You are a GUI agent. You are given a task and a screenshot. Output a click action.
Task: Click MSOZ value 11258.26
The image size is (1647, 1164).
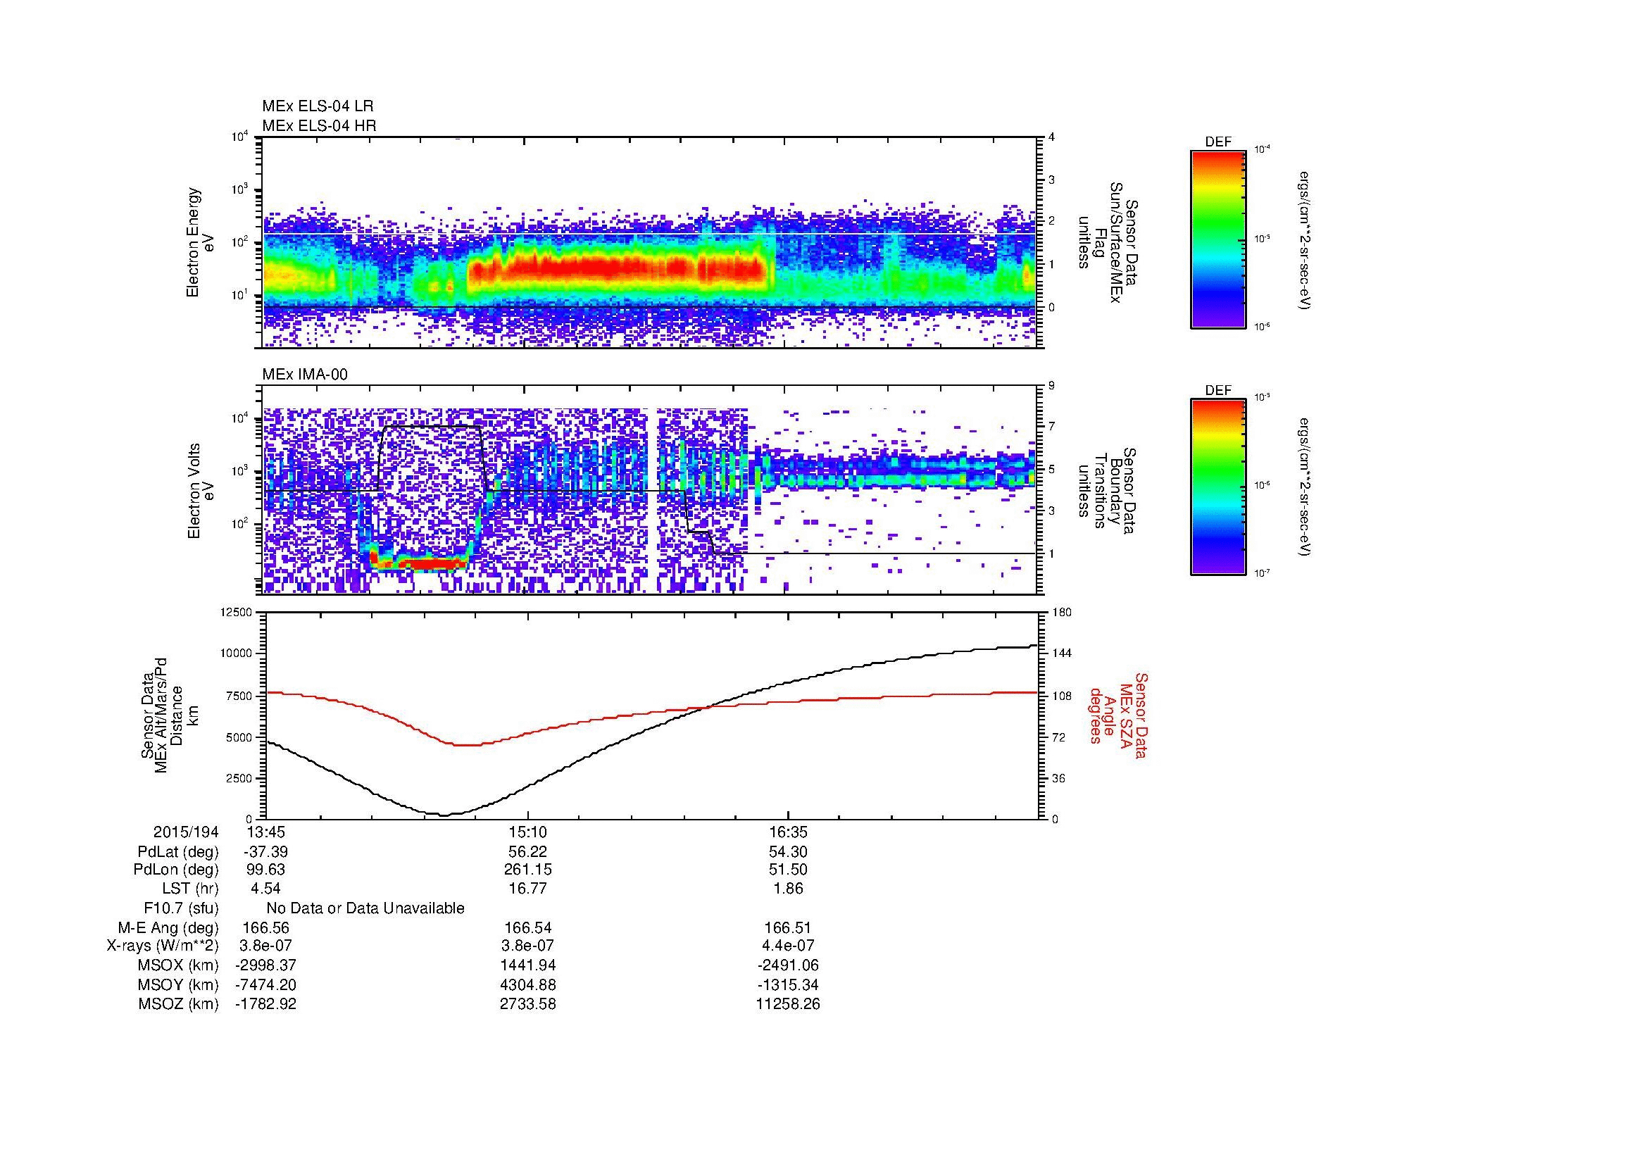click(x=788, y=1004)
